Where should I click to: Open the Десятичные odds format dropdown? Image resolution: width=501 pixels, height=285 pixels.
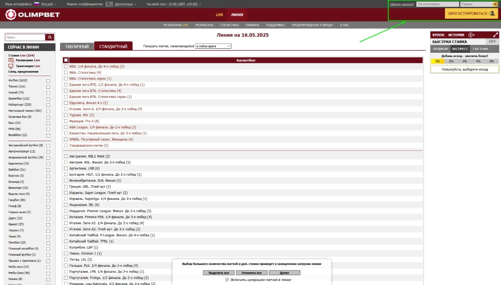125,4
